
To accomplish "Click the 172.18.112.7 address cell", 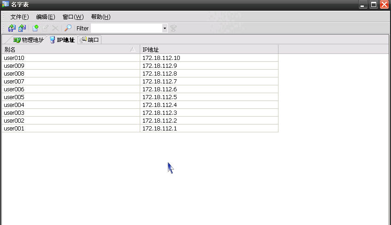I will [x=209, y=81].
